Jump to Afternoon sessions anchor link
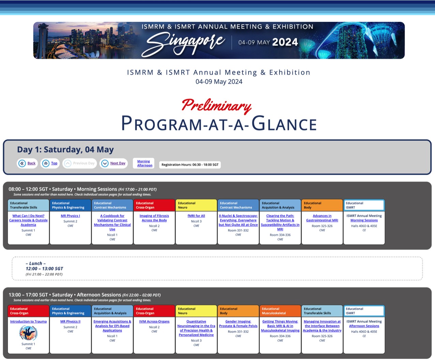 coord(145,165)
